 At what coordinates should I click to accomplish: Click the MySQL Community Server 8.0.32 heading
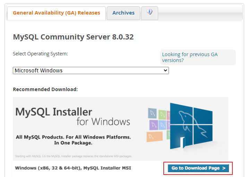coord(73,37)
